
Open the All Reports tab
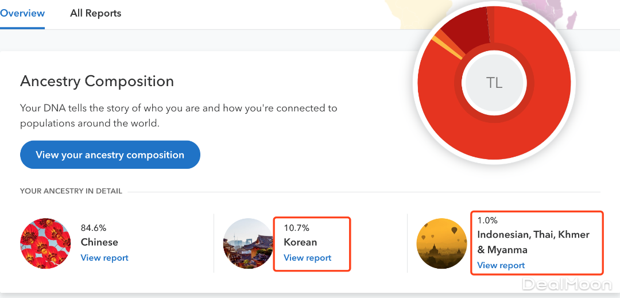pyautogui.click(x=95, y=13)
